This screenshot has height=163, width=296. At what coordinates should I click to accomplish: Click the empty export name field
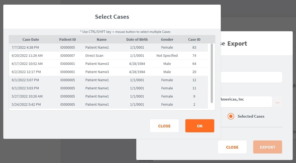251,77
